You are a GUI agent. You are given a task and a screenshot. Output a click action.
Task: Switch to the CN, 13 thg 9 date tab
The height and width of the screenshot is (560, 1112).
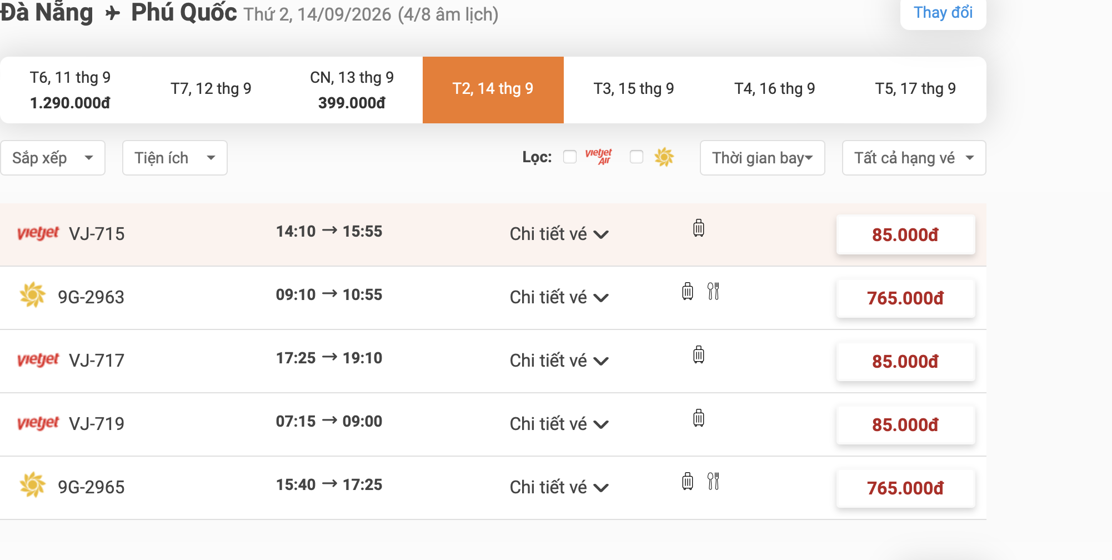(x=352, y=90)
